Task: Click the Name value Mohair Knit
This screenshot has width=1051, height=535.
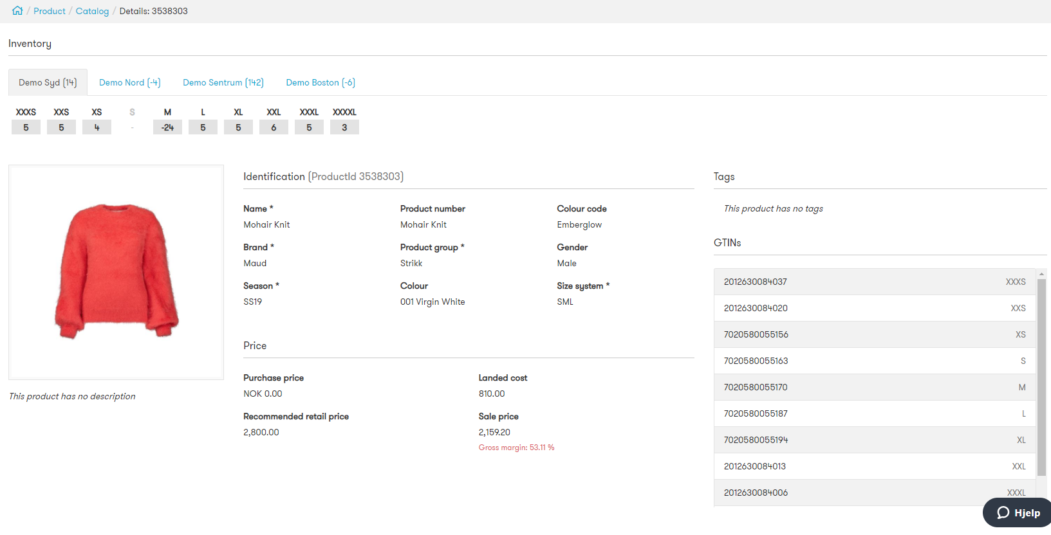Action: [x=266, y=224]
